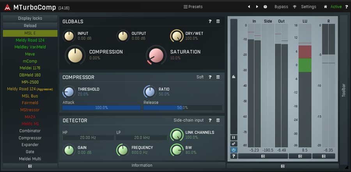This screenshot has height=172, width=351.
Task: Click the DRY/WET knob
Action: pyautogui.click(x=177, y=36)
